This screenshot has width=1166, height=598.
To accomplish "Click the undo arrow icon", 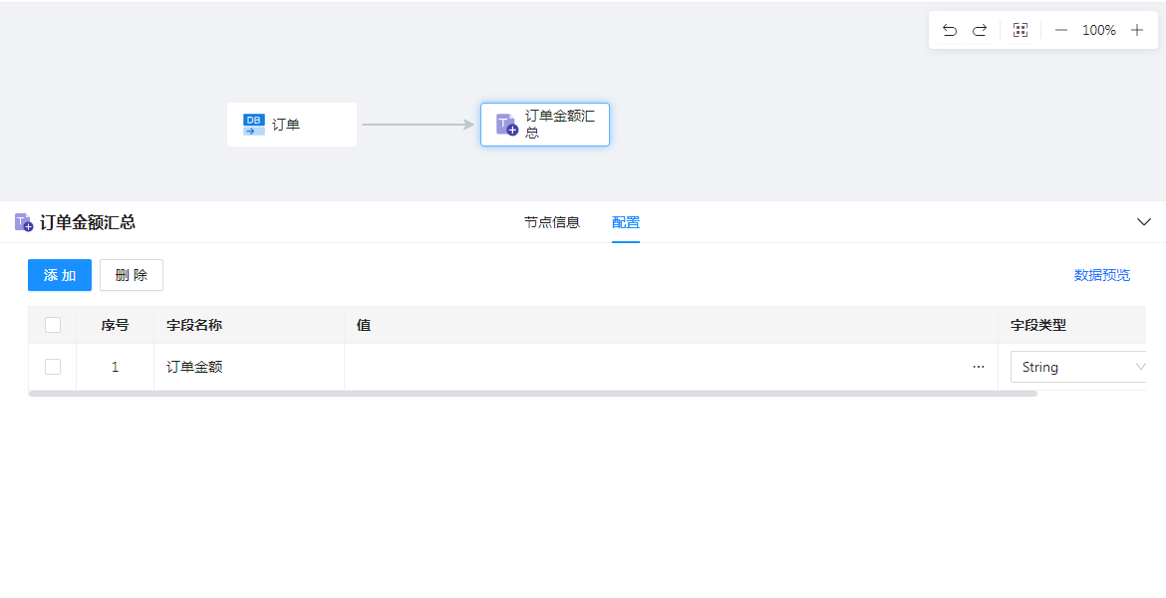I will point(949,30).
